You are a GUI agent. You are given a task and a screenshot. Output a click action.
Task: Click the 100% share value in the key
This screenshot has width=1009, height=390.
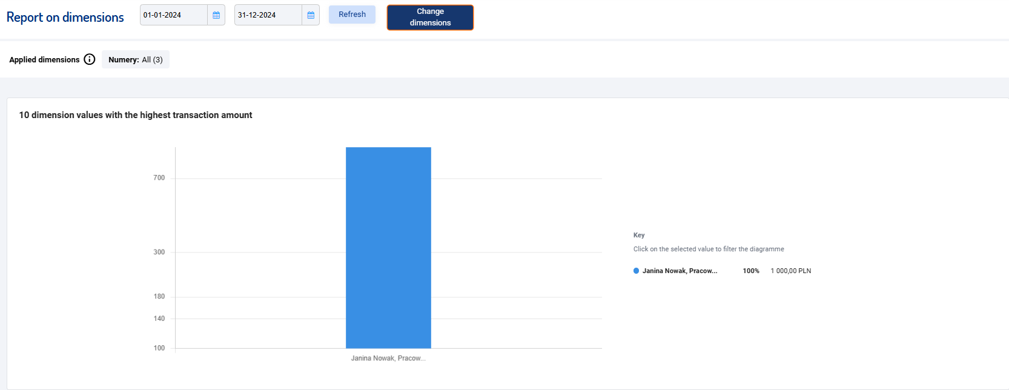751,271
